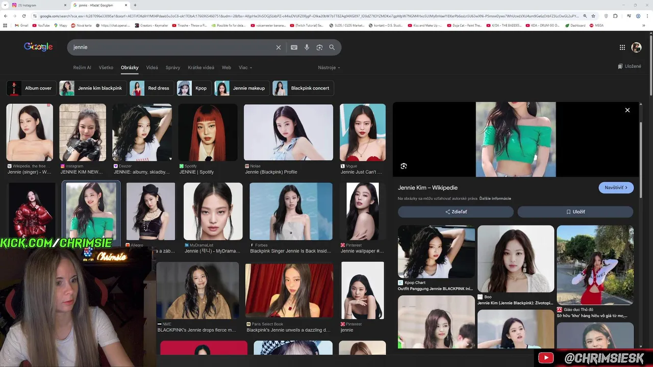The height and width of the screenshot is (367, 653).
Task: Open the MEGA bookmark
Action: click(x=596, y=25)
